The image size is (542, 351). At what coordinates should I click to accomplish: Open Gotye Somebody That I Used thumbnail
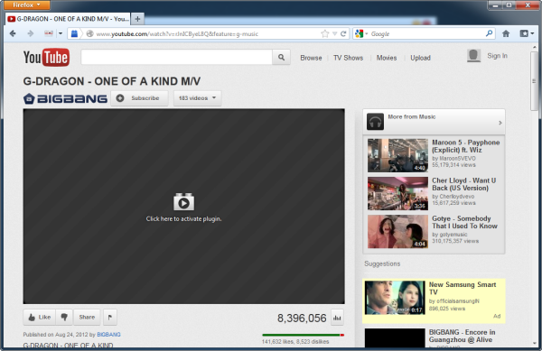click(x=397, y=232)
